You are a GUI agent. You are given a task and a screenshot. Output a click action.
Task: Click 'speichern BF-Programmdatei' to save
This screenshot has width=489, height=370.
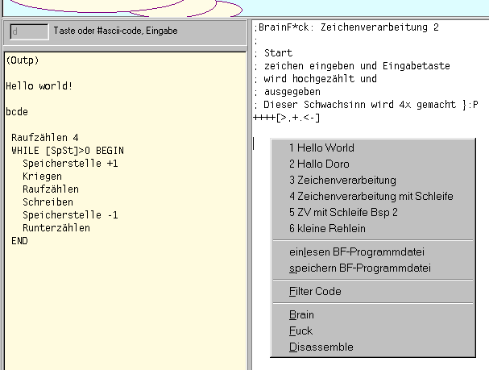373,268
